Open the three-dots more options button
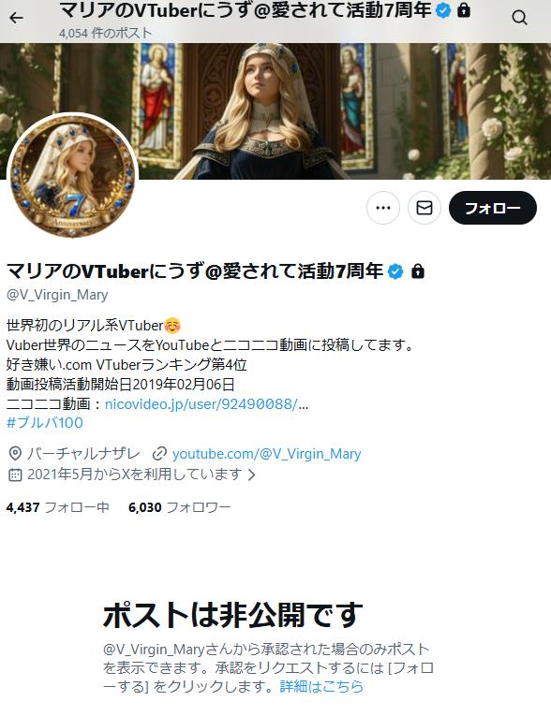Screen dimensions: 551x716 [383, 208]
